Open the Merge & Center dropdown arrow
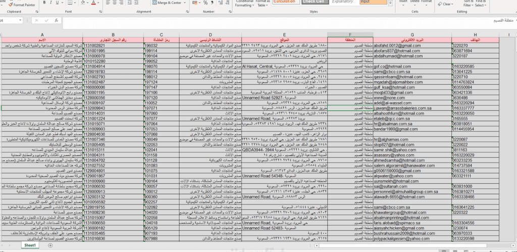The image size is (517, 252). tap(185, 3)
